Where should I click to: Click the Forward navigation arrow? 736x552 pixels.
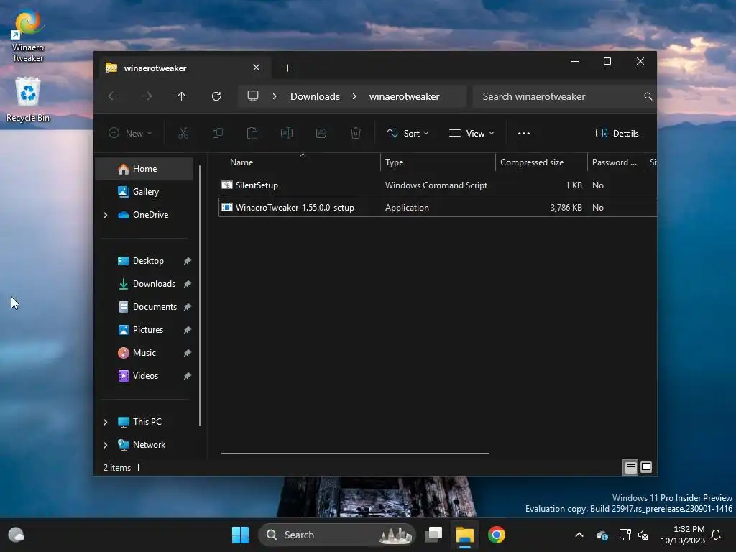click(x=147, y=96)
